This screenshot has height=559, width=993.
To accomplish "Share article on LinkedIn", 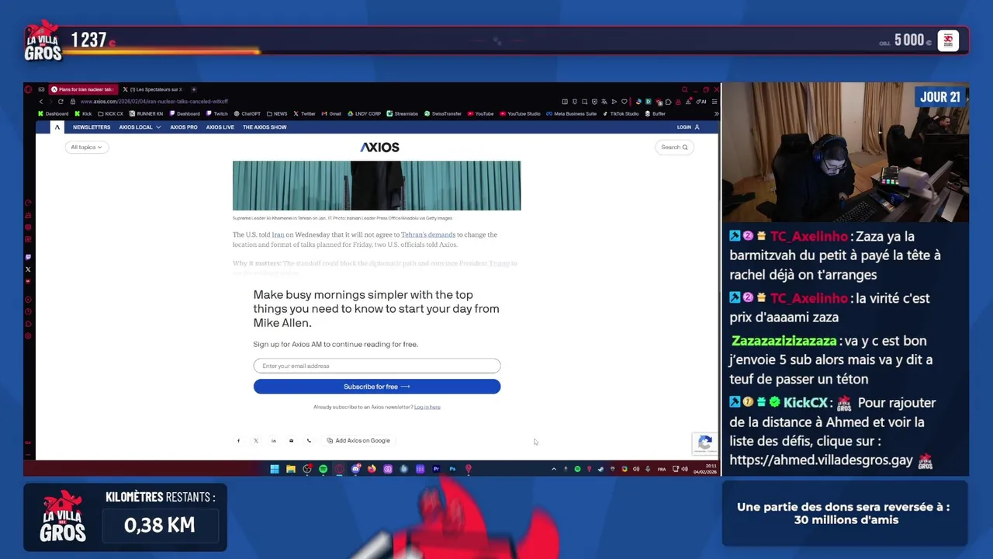I will [x=273, y=440].
